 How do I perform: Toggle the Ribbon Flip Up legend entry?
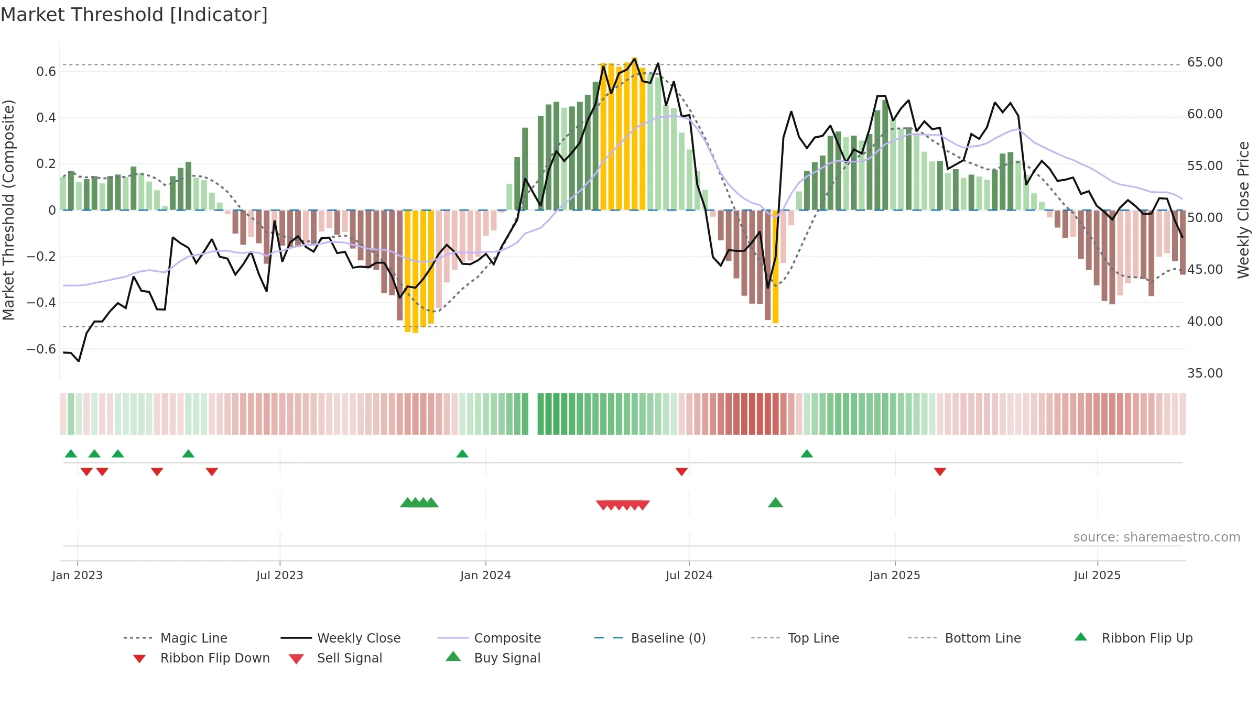click(x=1134, y=638)
